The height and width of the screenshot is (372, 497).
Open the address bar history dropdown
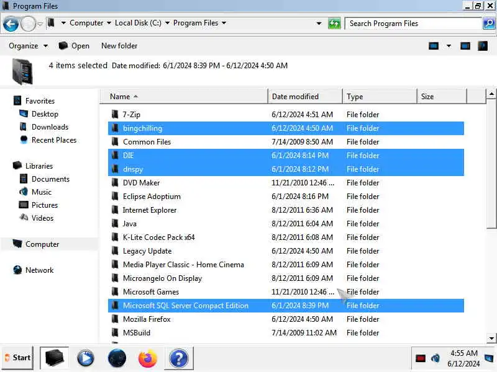319,24
